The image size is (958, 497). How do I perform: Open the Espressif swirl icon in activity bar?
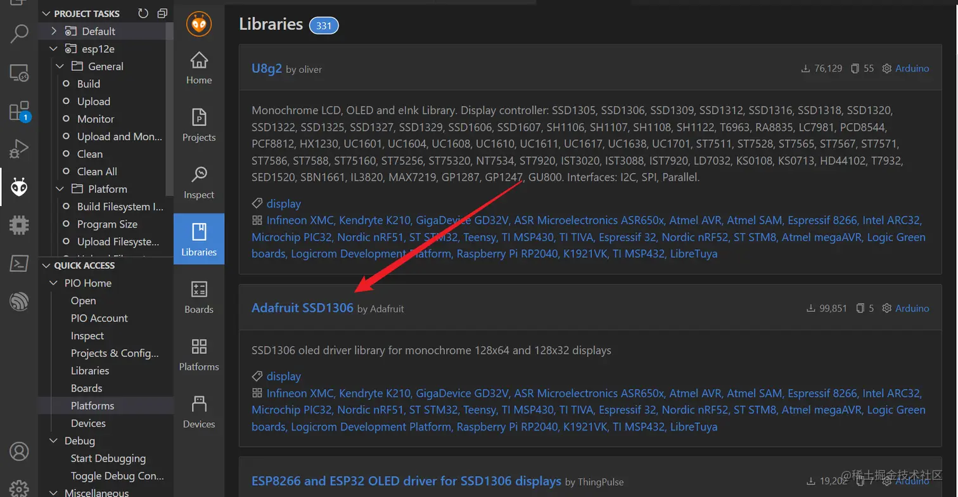[20, 301]
